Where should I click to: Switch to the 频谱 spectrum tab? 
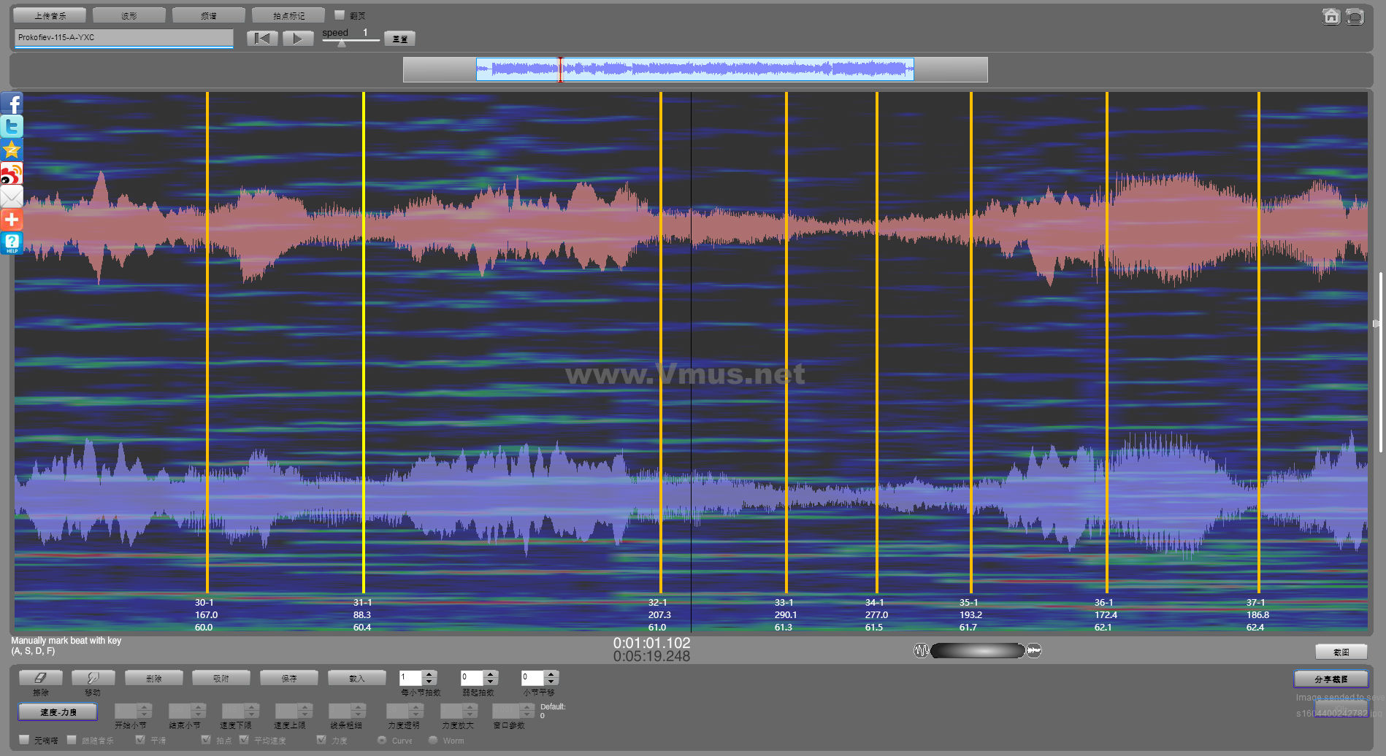[209, 15]
